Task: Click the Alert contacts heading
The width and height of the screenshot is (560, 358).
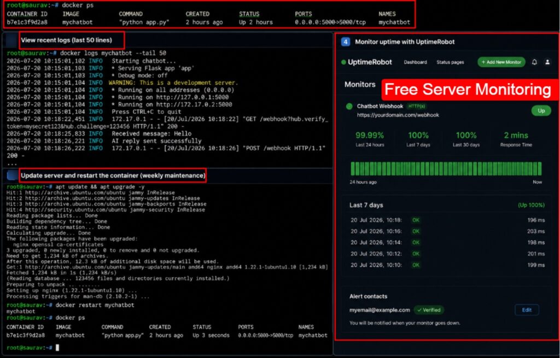Action: (368, 296)
